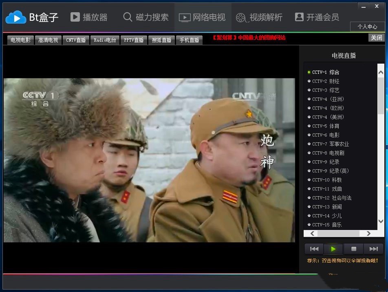Click the Bt盒子 cloud logo icon
Viewport: 388px width, 292px height.
(x=15, y=17)
